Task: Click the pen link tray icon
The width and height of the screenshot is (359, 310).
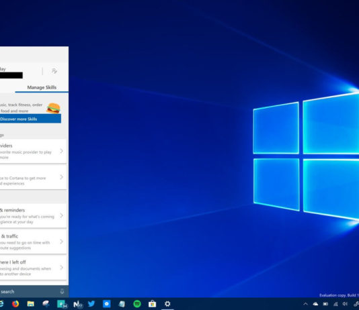Action: pos(356,304)
